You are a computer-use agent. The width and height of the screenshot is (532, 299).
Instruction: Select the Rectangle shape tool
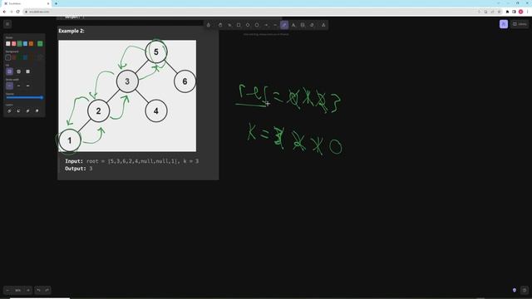[239, 25]
